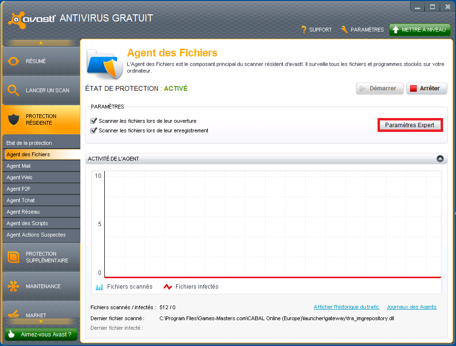
Task: Click the Maintenance asterisk icon
Action: 13,286
